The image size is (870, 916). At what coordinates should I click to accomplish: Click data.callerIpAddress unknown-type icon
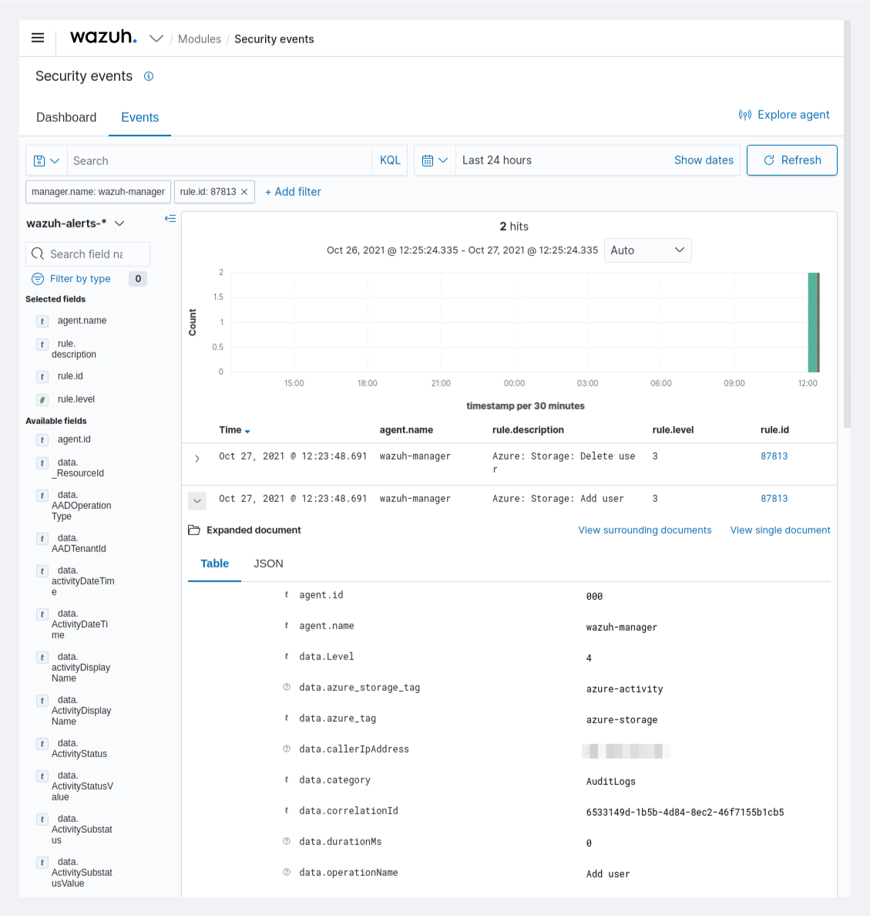[286, 749]
